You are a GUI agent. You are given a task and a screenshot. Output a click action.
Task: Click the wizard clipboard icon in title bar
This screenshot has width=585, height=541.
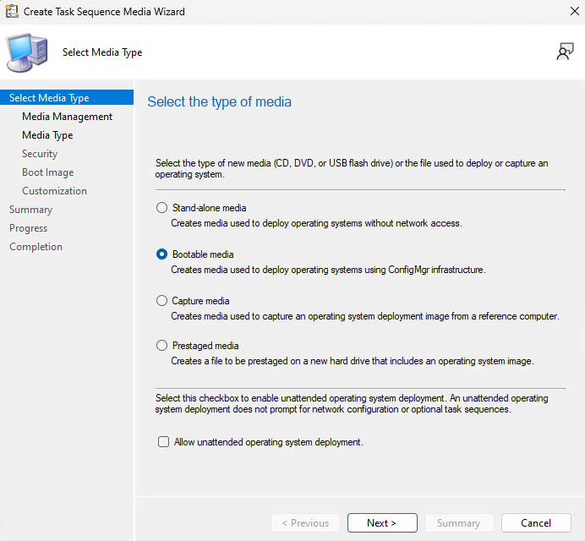click(x=12, y=12)
